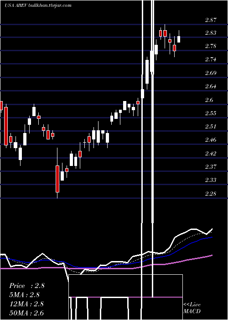Click the 2.55 price axis label
Viewport: 228px width, 320px height.
point(211,113)
